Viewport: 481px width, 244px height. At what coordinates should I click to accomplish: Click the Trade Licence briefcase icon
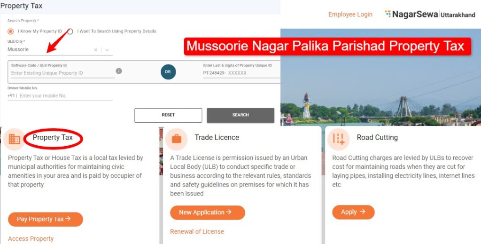(177, 139)
